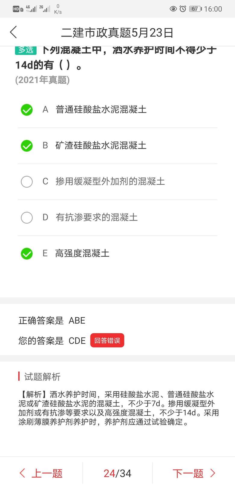The height and width of the screenshot is (489, 235).
Task: Tap option text 高强度混凝土
Action: coord(82,253)
